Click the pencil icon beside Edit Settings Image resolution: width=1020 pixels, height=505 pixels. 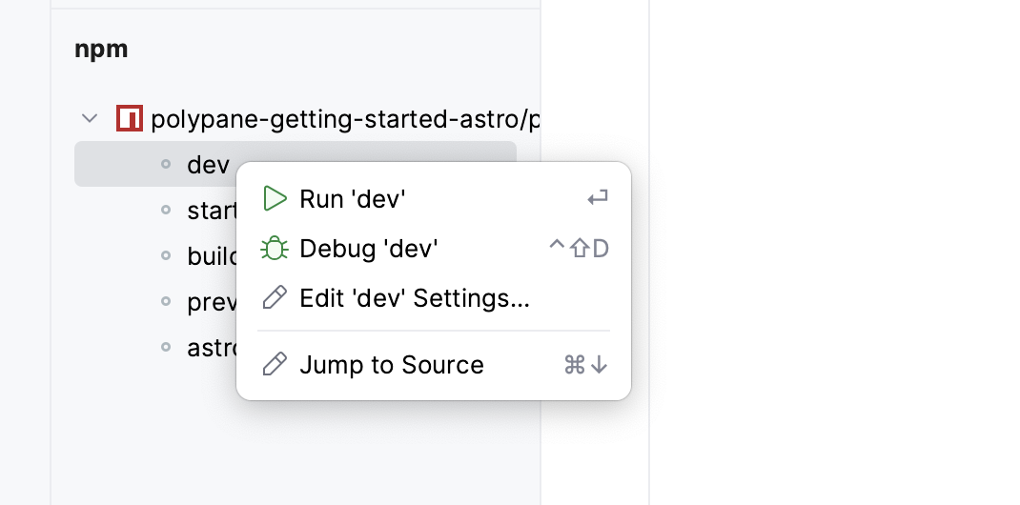(x=275, y=297)
